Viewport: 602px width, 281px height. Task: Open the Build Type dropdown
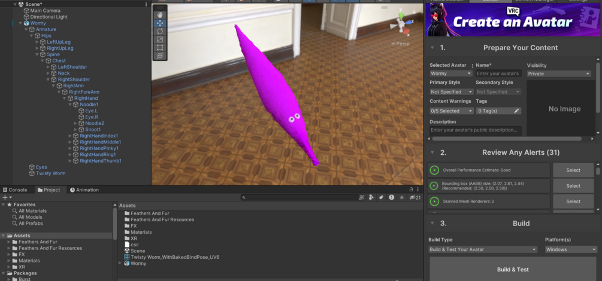483,249
